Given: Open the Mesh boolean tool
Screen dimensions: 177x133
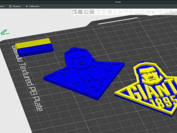Looking at the screenshot, I should [x=148, y=12].
